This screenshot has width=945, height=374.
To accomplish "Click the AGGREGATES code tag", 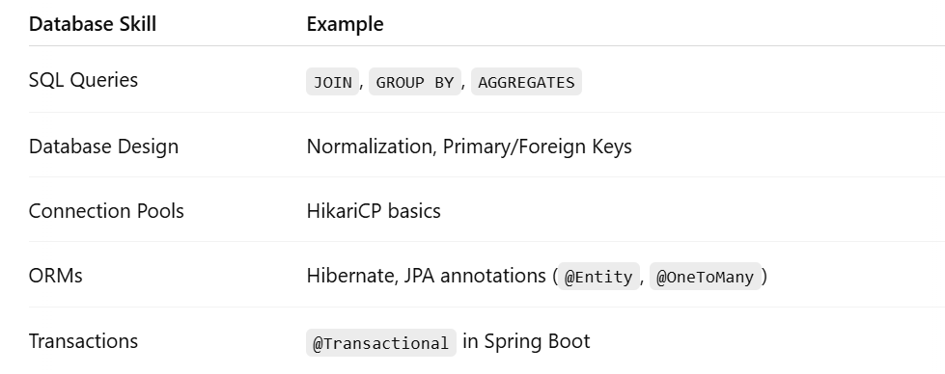I will (526, 82).
